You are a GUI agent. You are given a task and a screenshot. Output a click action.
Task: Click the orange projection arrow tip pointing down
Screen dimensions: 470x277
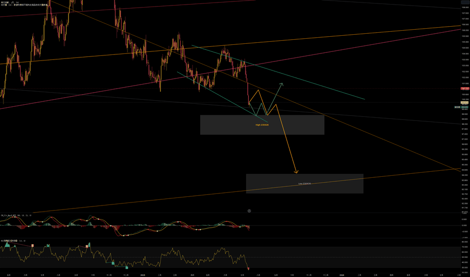point(296,172)
